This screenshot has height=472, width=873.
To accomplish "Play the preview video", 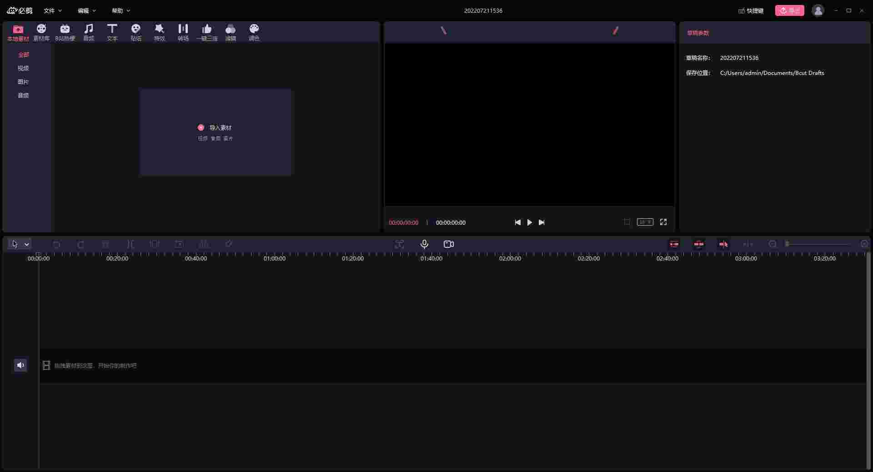I will click(x=530, y=222).
